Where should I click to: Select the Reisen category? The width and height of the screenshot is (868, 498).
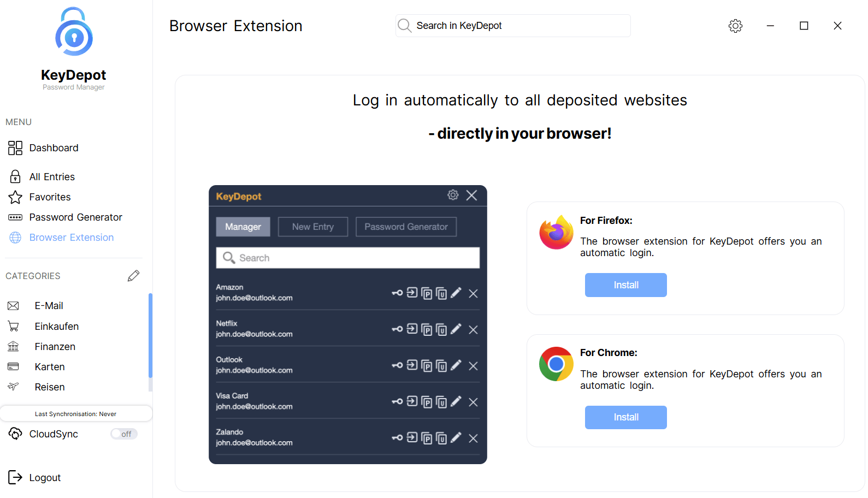(x=50, y=387)
